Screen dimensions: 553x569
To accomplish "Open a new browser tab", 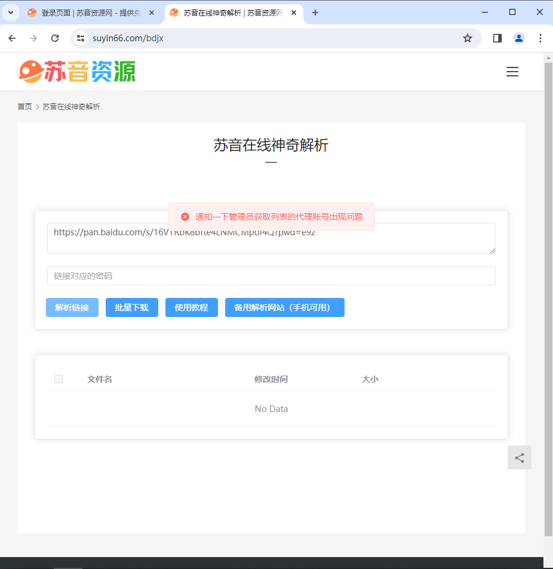I will tap(315, 13).
